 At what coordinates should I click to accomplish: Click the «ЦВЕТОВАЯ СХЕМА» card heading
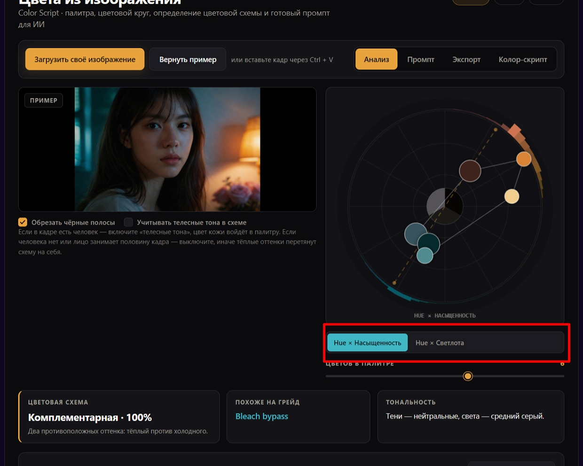coord(58,402)
